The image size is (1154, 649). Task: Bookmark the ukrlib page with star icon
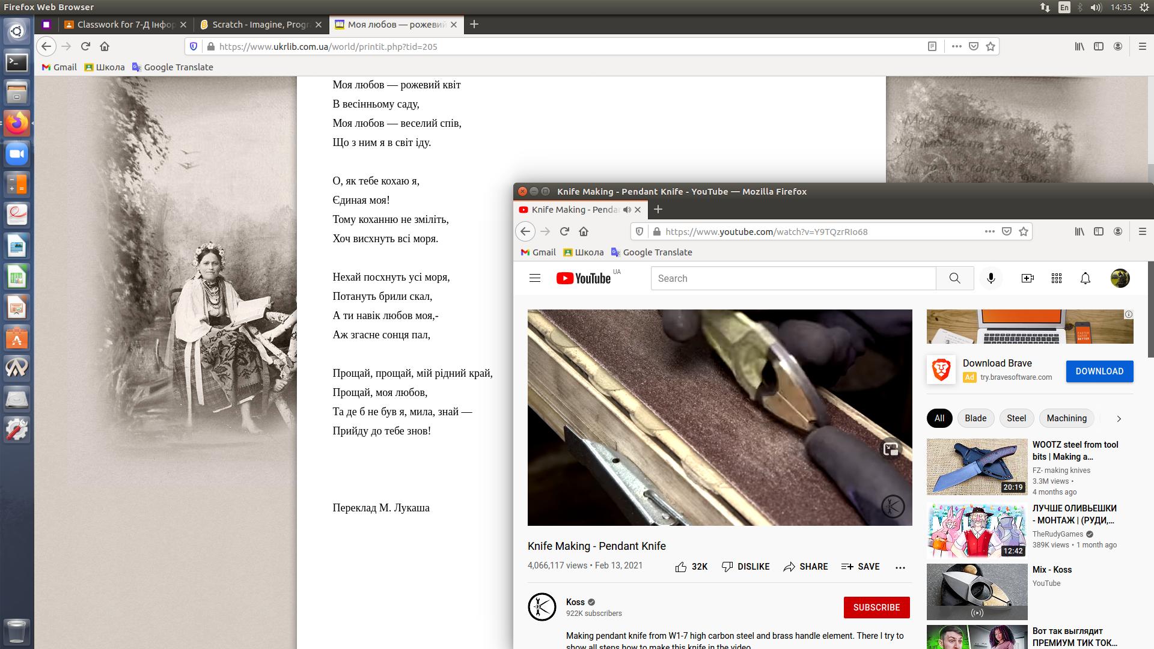tap(991, 46)
